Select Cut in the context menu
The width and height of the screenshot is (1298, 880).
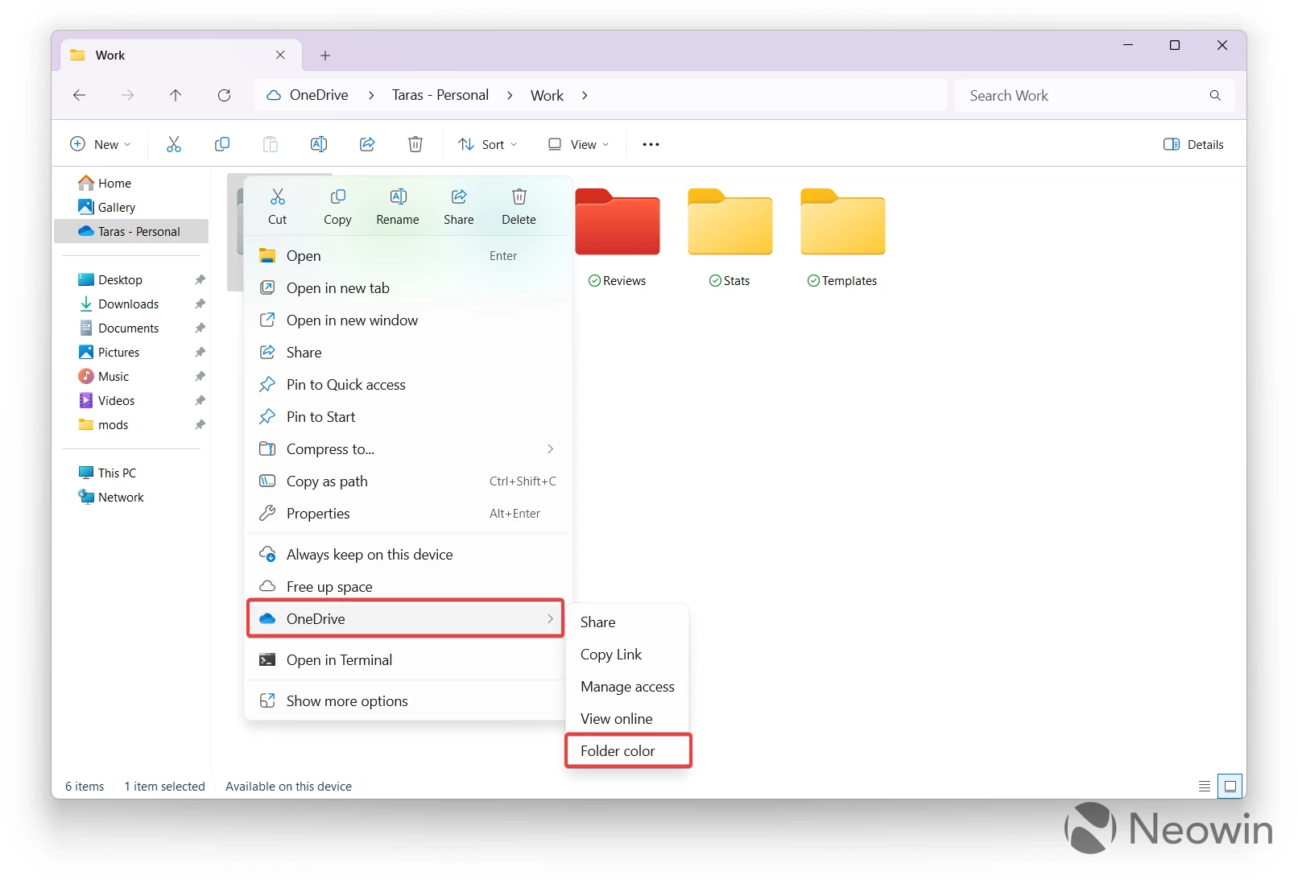click(278, 206)
